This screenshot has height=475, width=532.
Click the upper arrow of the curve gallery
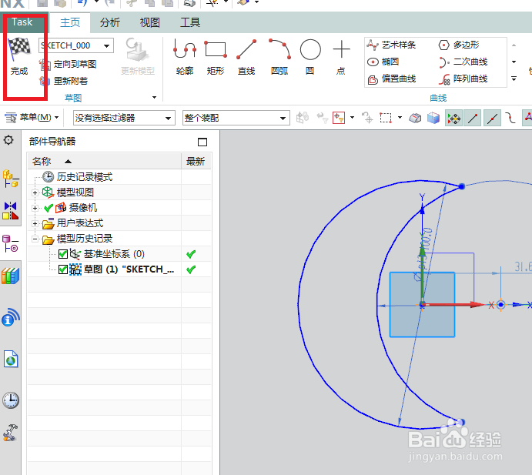pos(514,45)
